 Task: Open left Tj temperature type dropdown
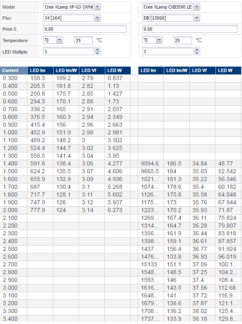[60, 40]
